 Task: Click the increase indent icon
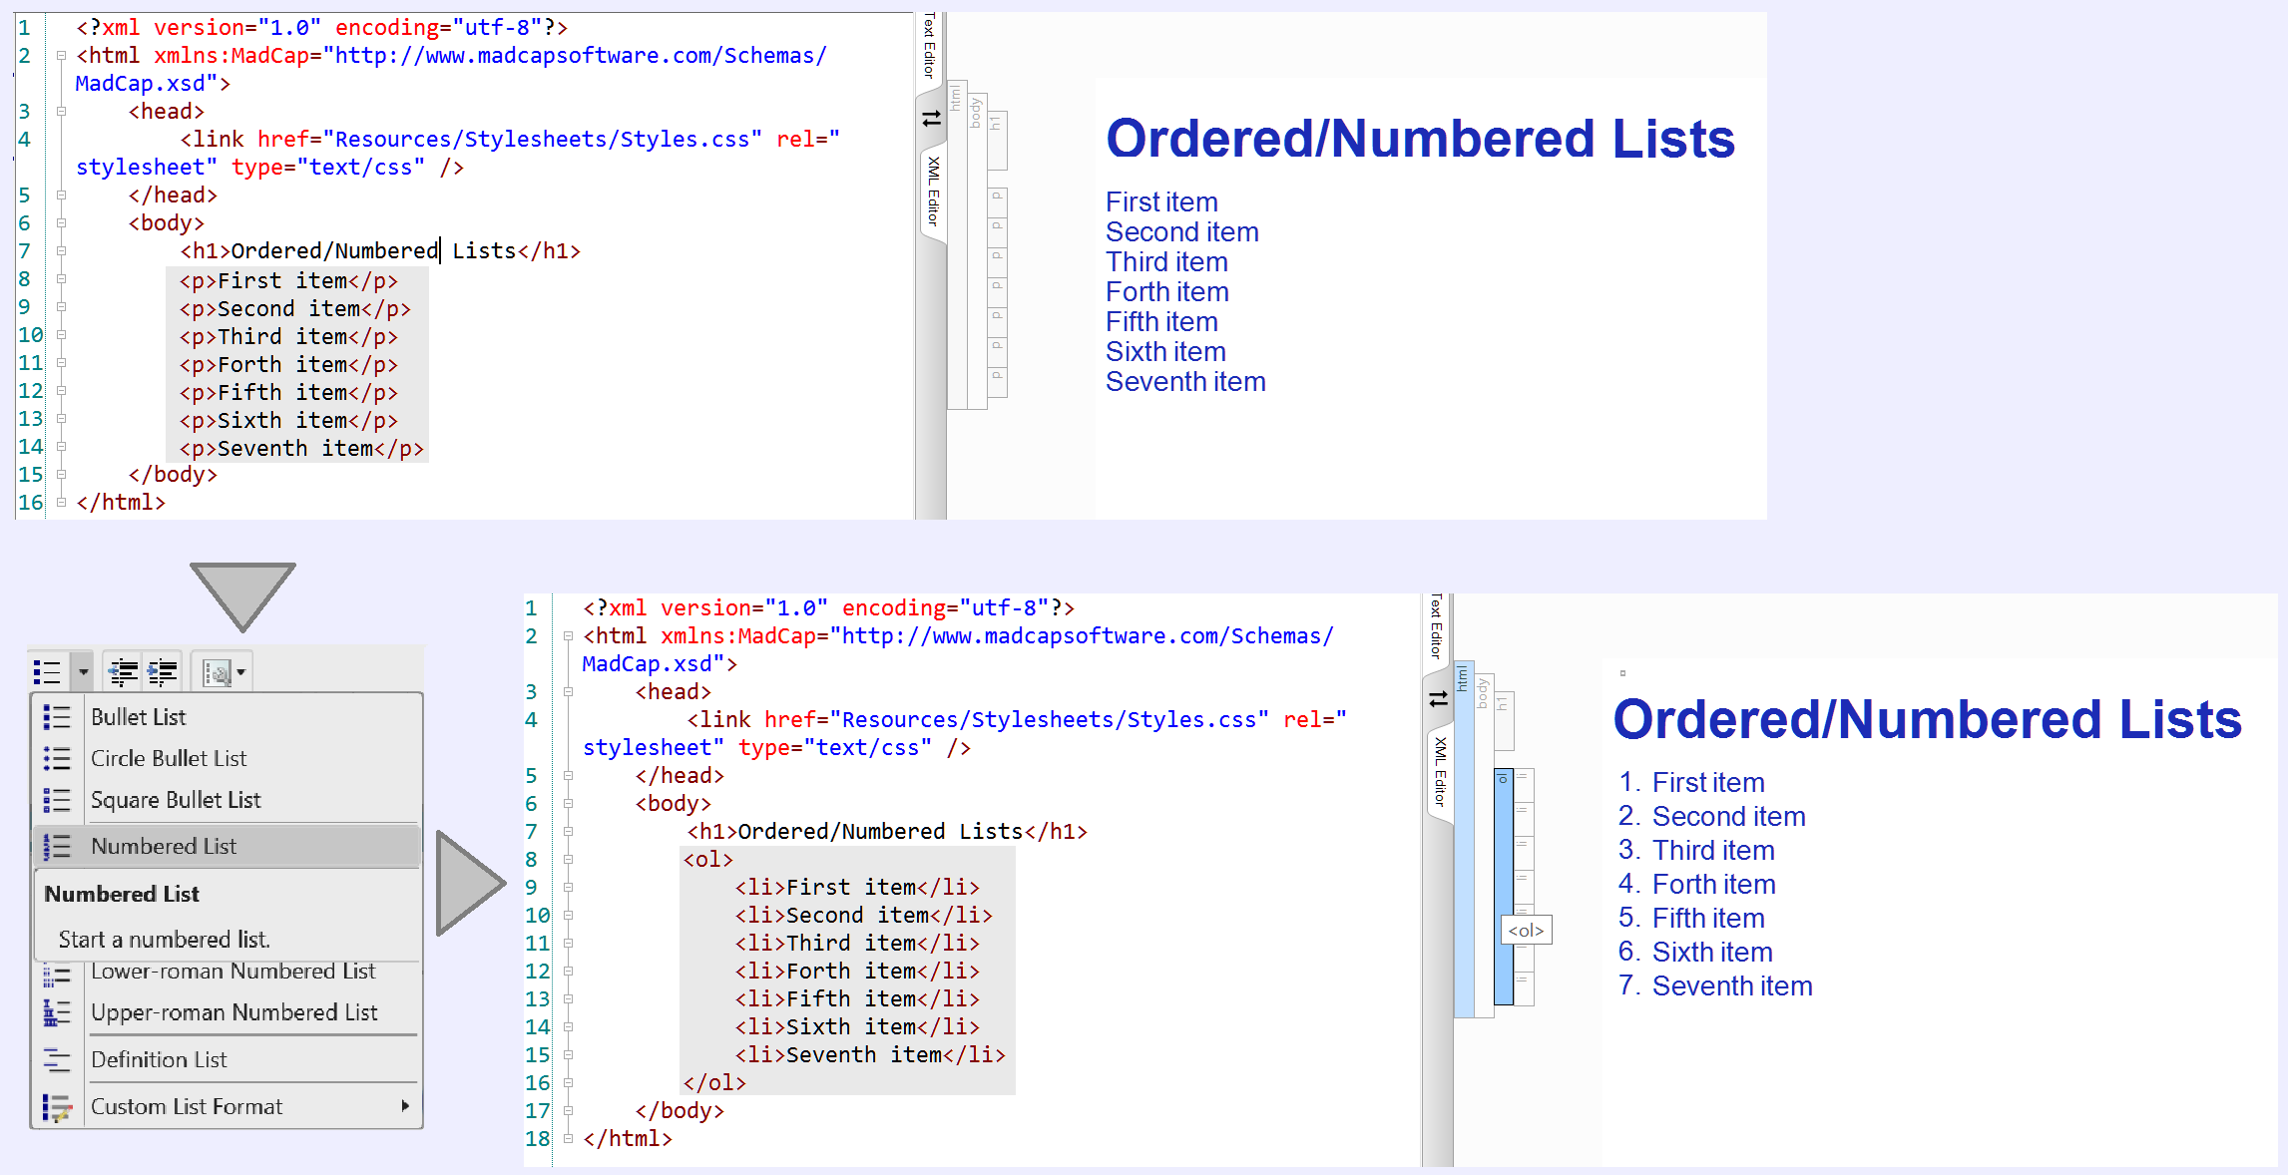[x=163, y=672]
